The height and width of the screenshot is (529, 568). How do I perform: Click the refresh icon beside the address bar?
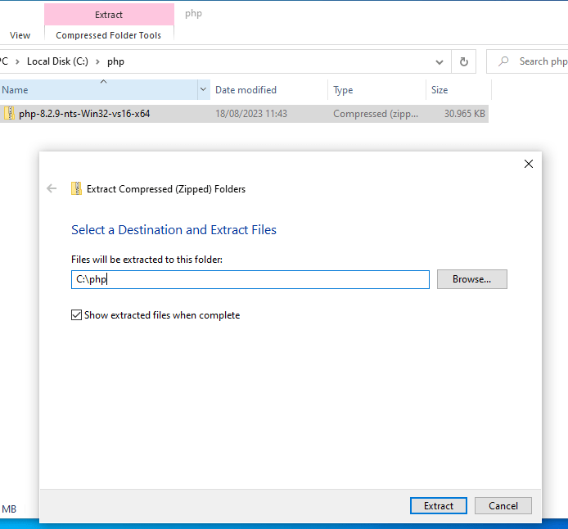tap(464, 61)
